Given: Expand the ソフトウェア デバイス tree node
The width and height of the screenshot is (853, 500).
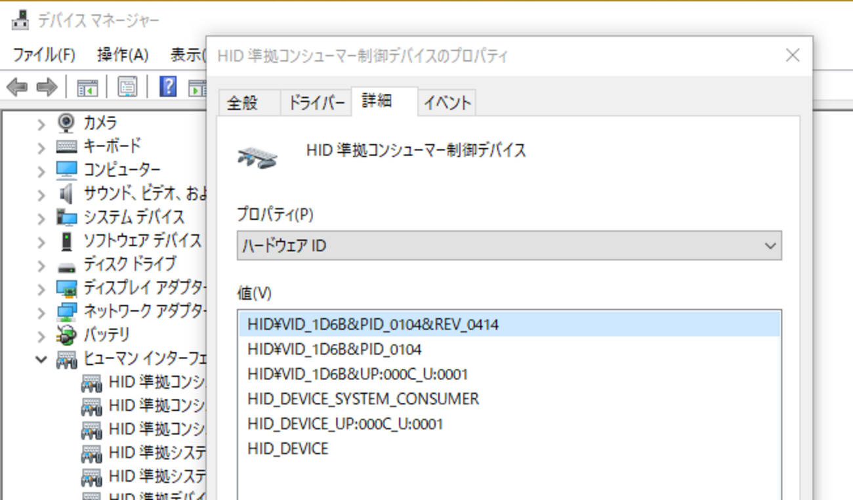Looking at the screenshot, I should 41,241.
